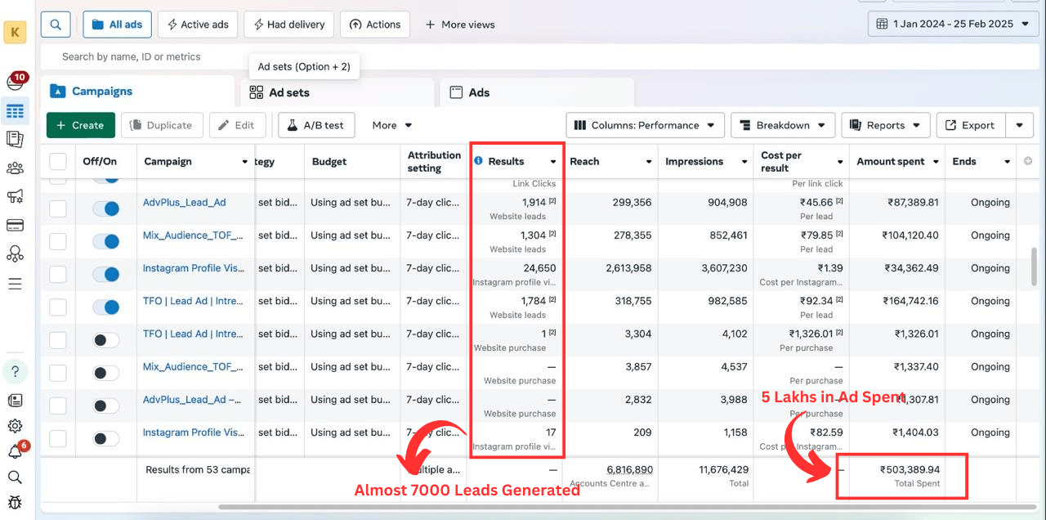This screenshot has width=1046, height=520.
Task: Open the date range dropdown
Action: click(x=952, y=24)
